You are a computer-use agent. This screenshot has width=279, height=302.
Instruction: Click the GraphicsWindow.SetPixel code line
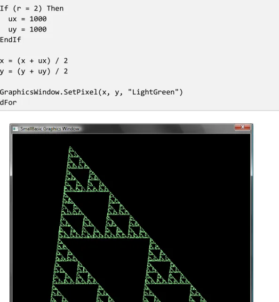[x=91, y=92]
